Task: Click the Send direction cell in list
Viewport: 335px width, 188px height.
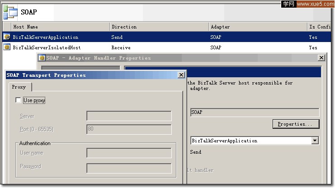Action: click(x=117, y=37)
